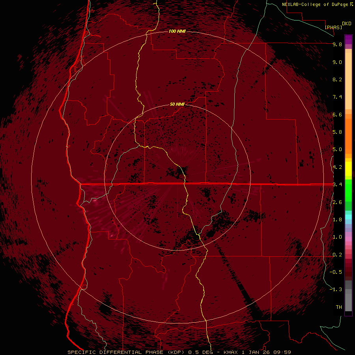Click the 2.6 scale value
The width and height of the screenshot is (355, 355).
click(x=337, y=202)
